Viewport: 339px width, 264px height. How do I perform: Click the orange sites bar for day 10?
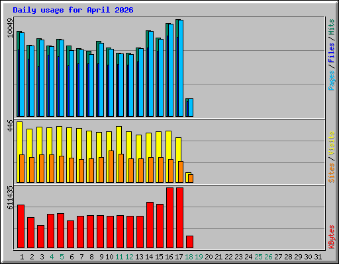tap(111, 166)
